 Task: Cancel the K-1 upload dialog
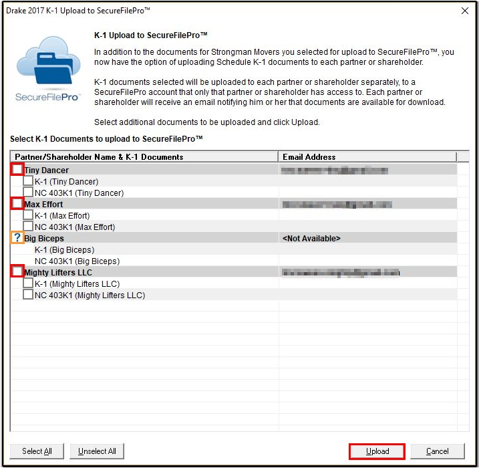(x=438, y=451)
